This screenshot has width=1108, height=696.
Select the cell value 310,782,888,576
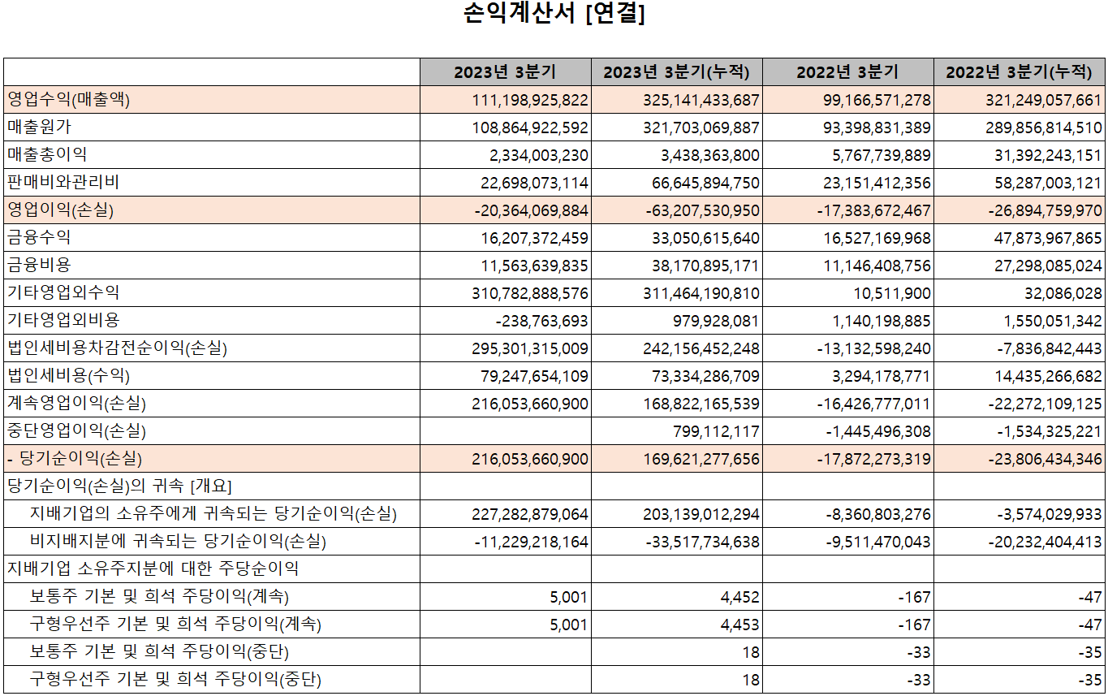[x=531, y=294]
